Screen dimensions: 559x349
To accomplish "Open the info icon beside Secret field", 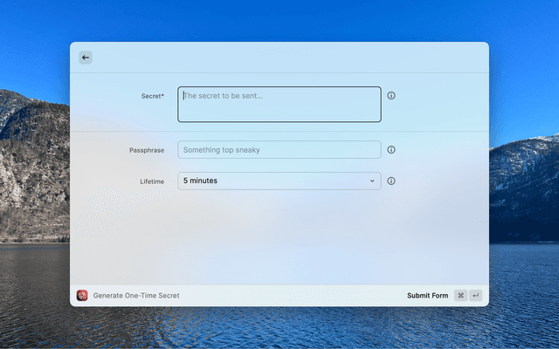I will pyautogui.click(x=391, y=96).
